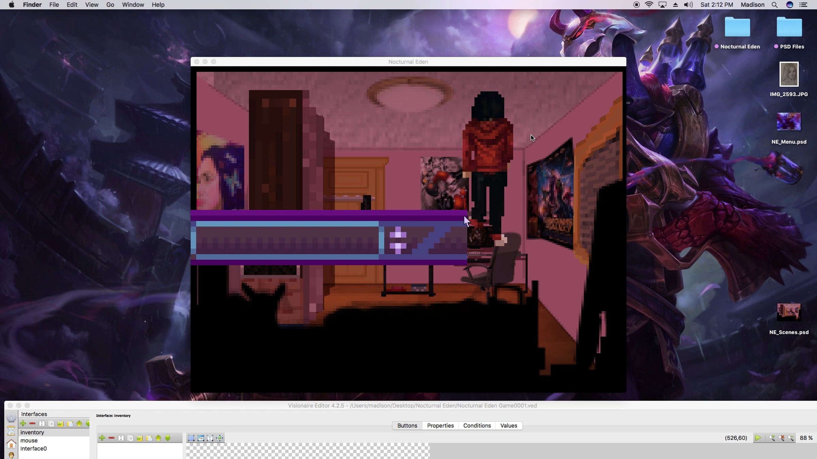This screenshot has width=817, height=459.
Task: Open the Wi-Fi status menu
Action: click(x=649, y=5)
